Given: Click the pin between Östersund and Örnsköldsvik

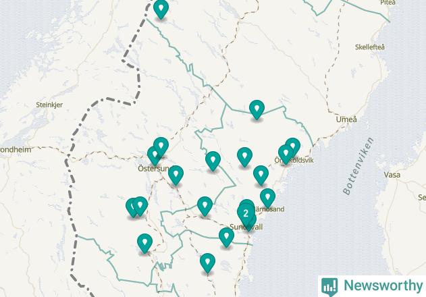Looking at the screenshot, I should [245, 157].
